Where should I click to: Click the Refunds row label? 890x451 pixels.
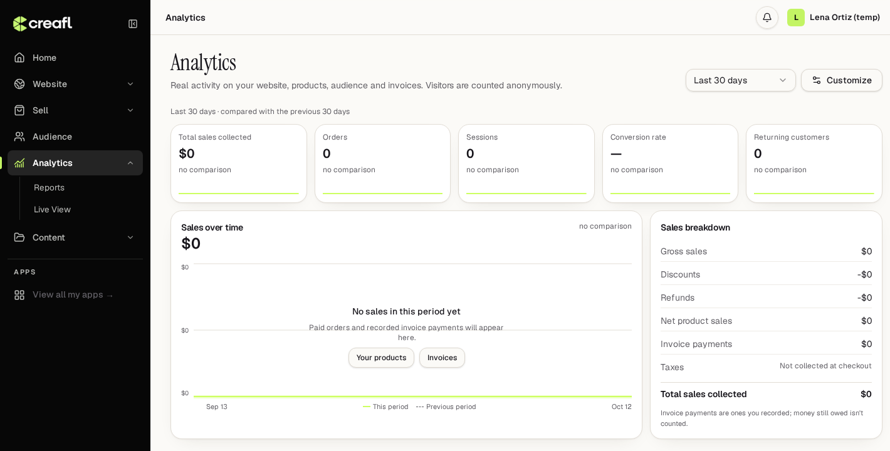point(678,298)
